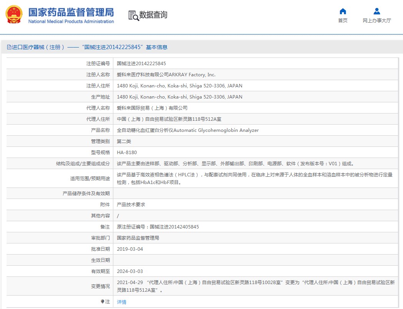Click the 第二类 management category value
The width and height of the screenshot is (403, 309).
(x=124, y=141)
